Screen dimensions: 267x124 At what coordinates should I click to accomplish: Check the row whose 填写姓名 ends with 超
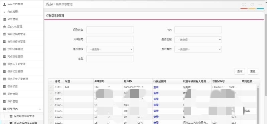click(x=51, y=111)
